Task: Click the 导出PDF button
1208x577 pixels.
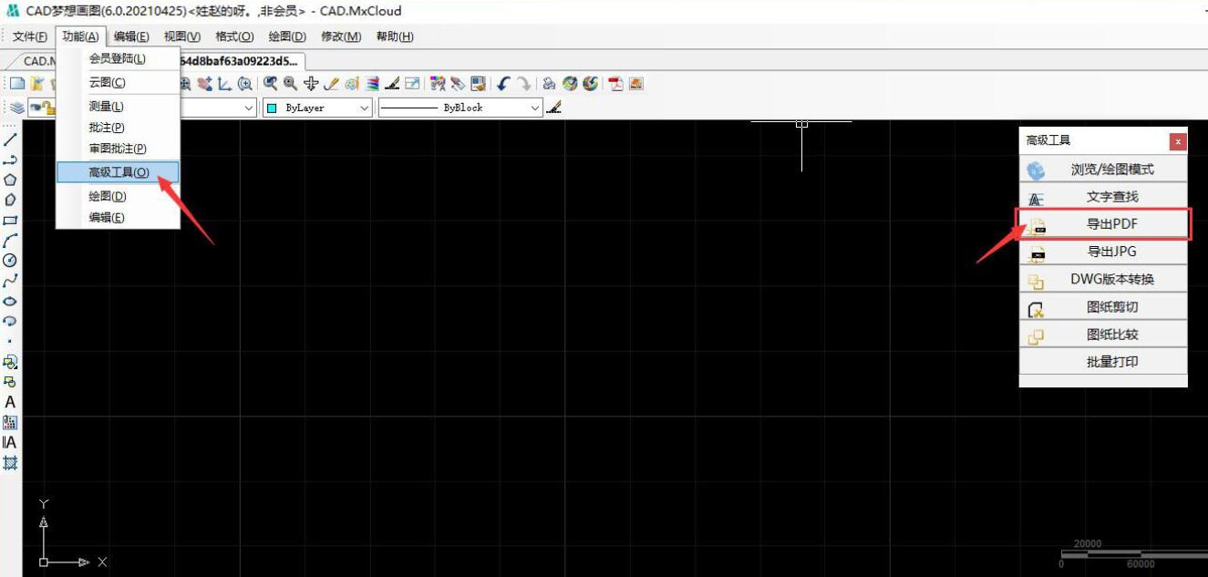Action: pos(1111,224)
